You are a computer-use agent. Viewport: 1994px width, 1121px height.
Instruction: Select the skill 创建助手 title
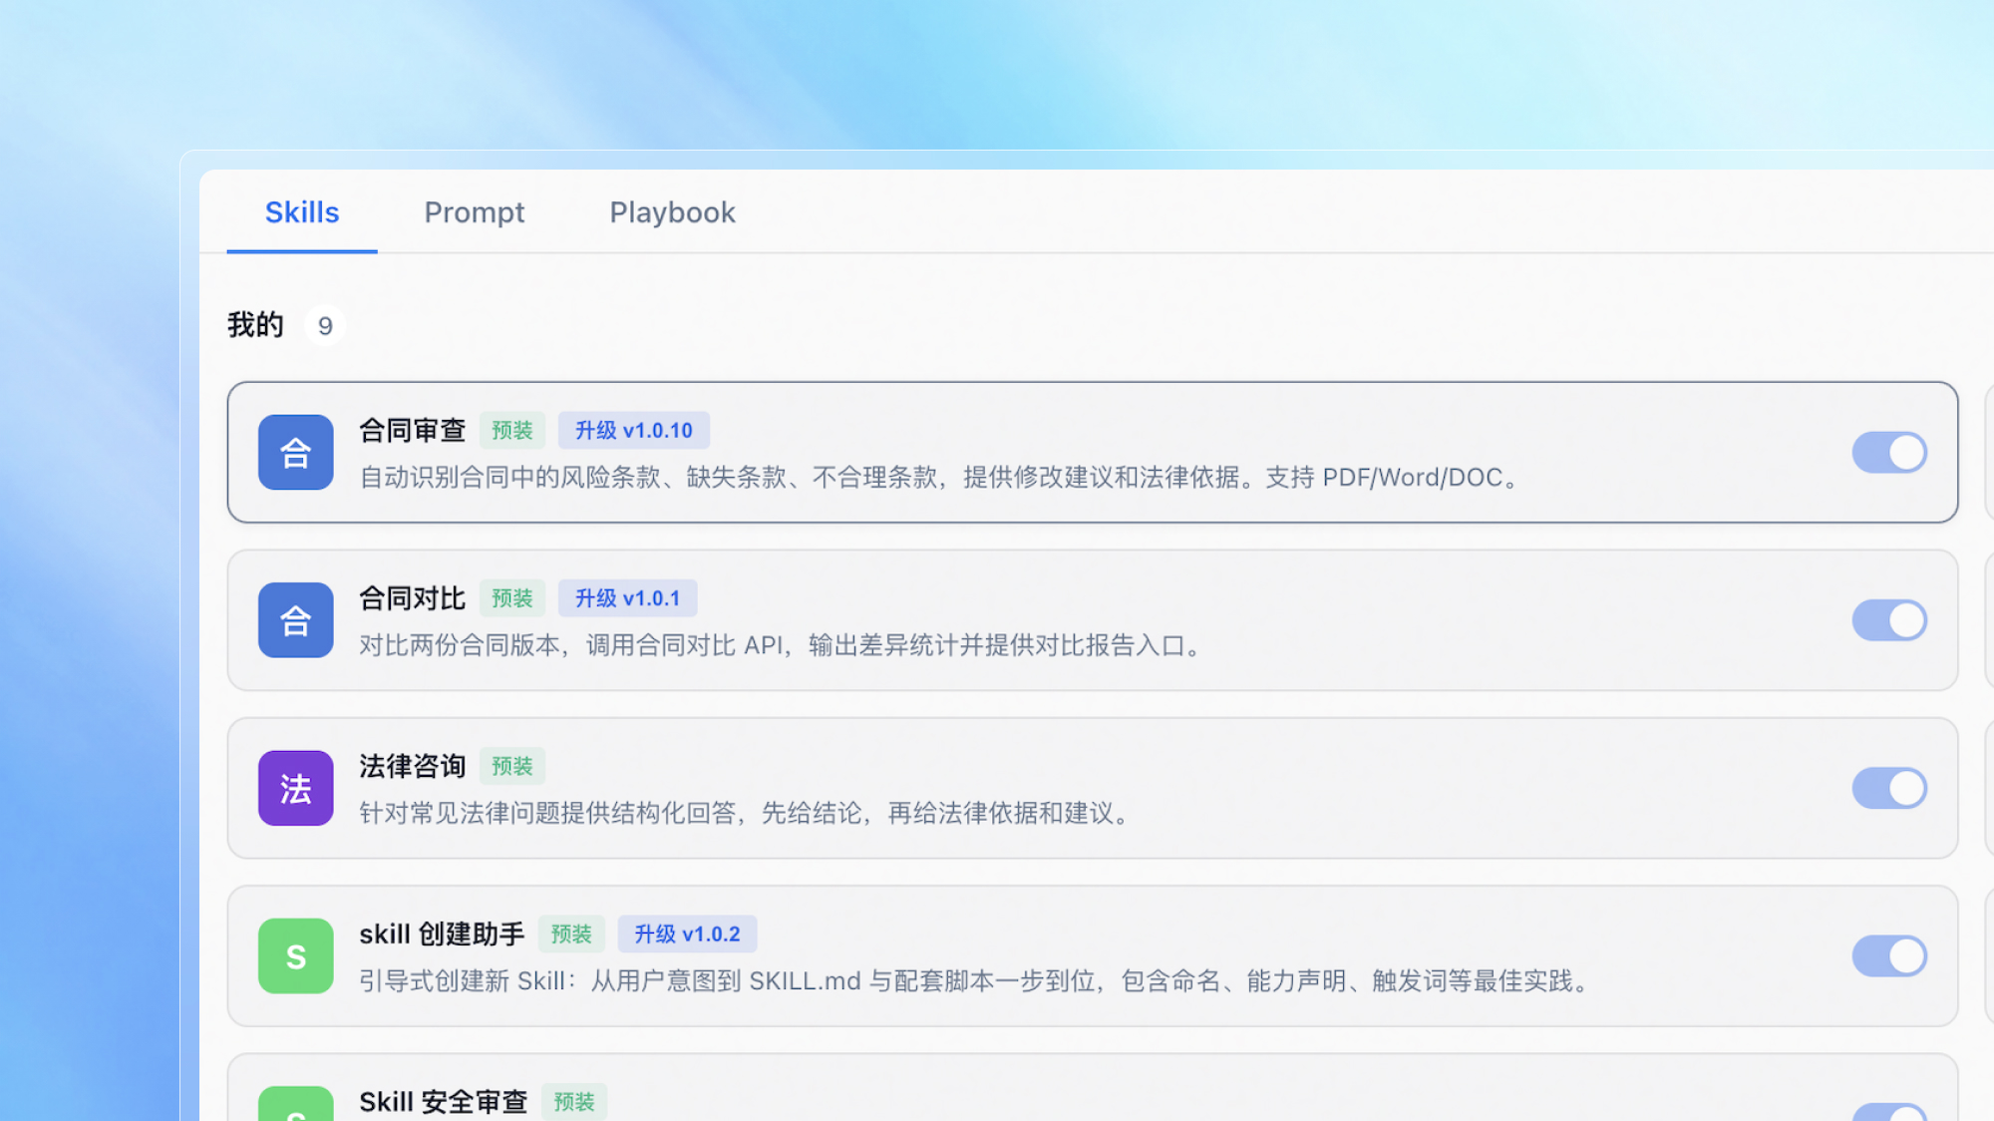point(442,934)
